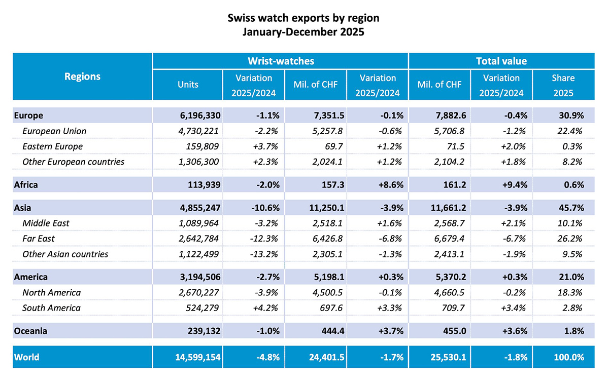Click the European Union row label
Screen dimensions: 609x385
(x=54, y=131)
